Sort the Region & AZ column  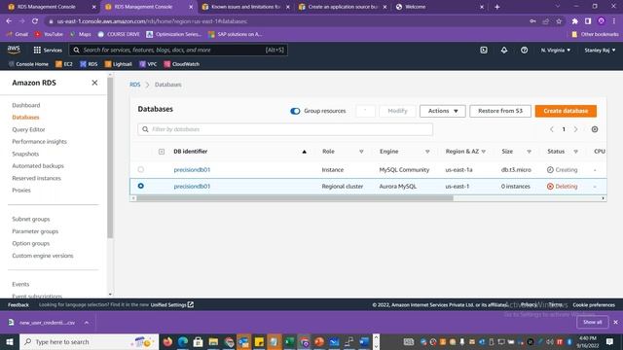pyautogui.click(x=483, y=152)
